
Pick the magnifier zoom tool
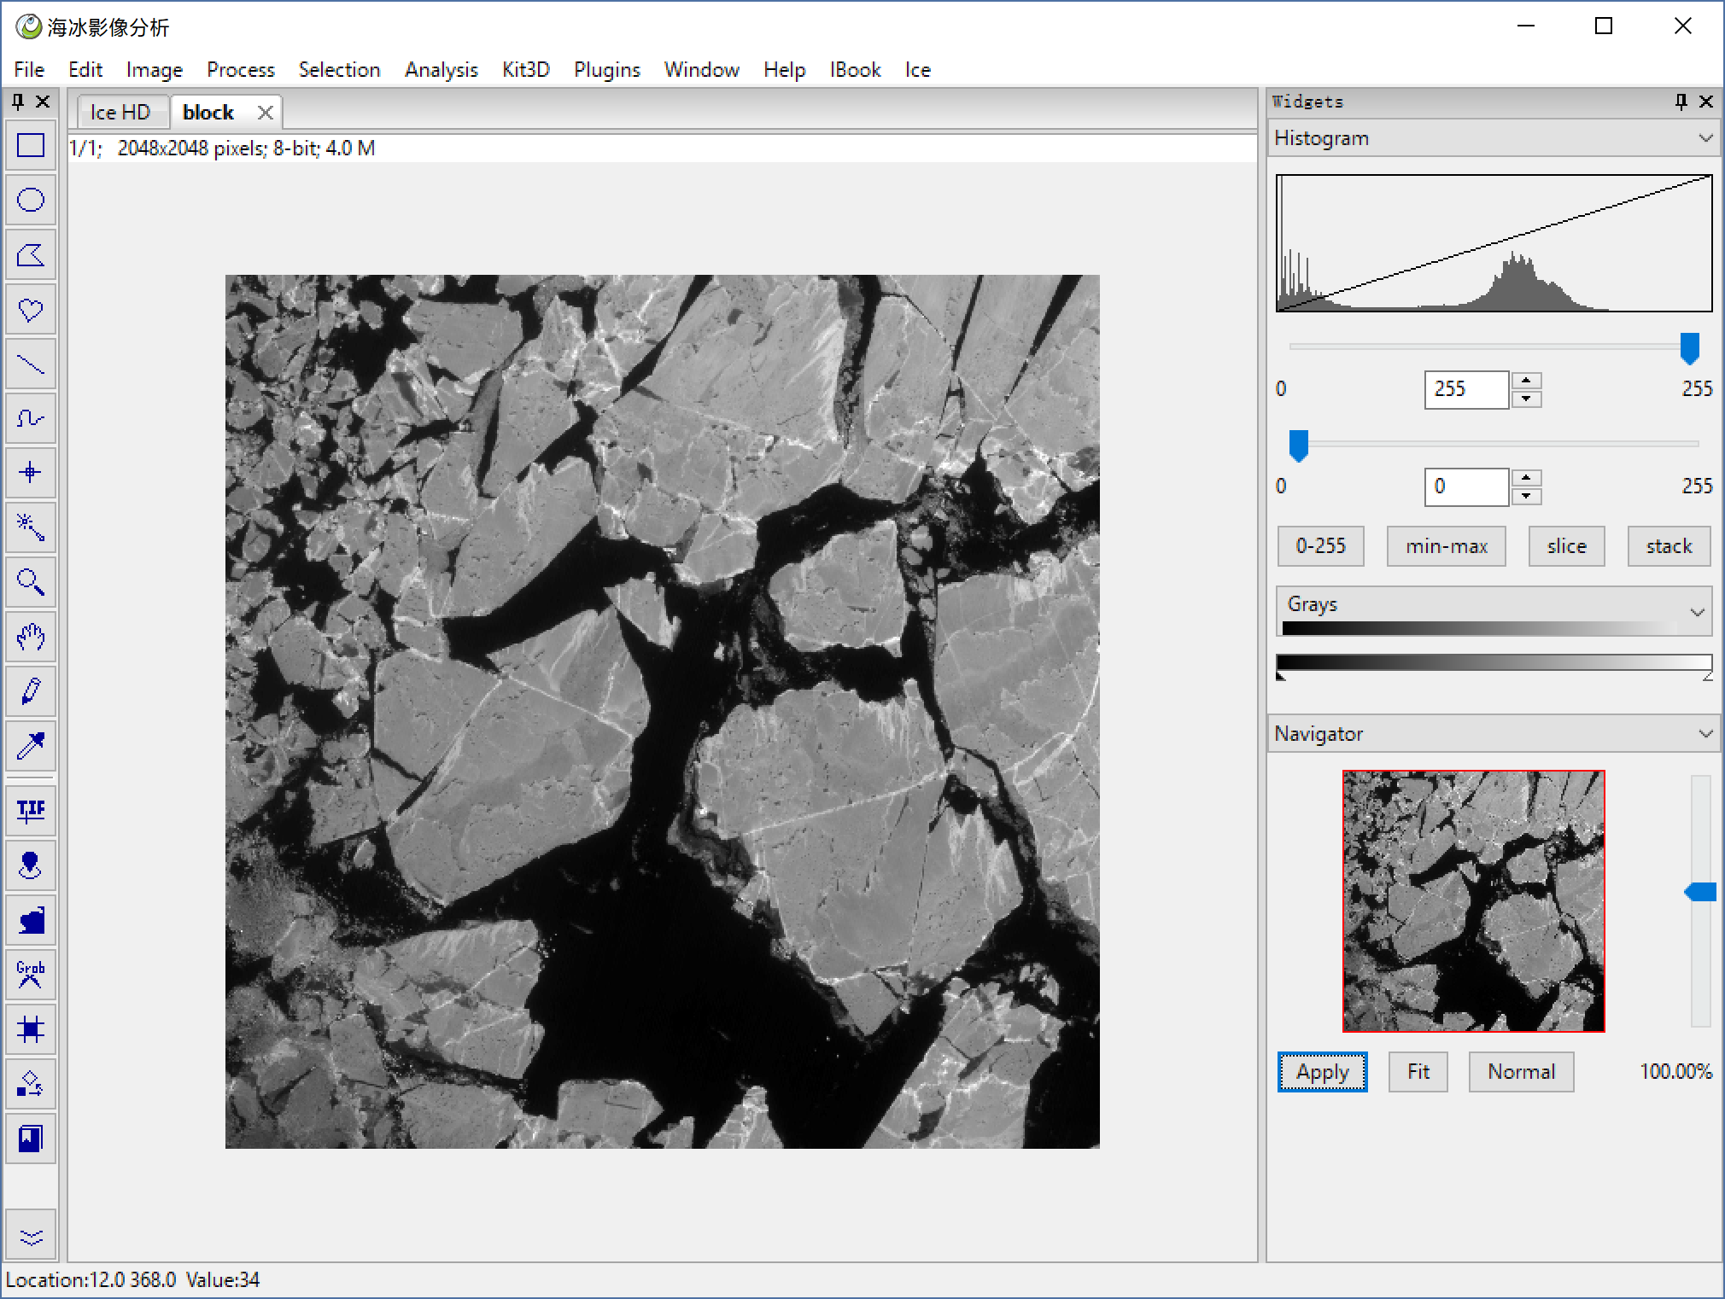coord(31,583)
